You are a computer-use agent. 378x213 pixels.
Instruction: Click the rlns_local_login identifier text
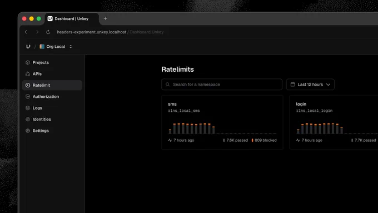315,111
